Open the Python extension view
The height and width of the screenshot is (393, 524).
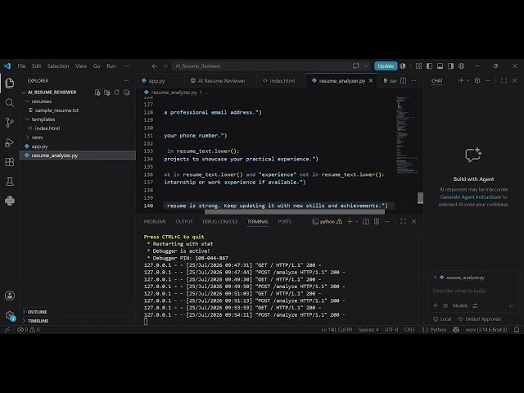[x=10, y=201]
